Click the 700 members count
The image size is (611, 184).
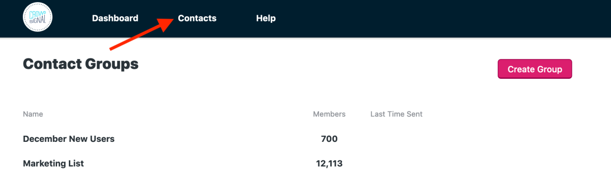tap(329, 139)
